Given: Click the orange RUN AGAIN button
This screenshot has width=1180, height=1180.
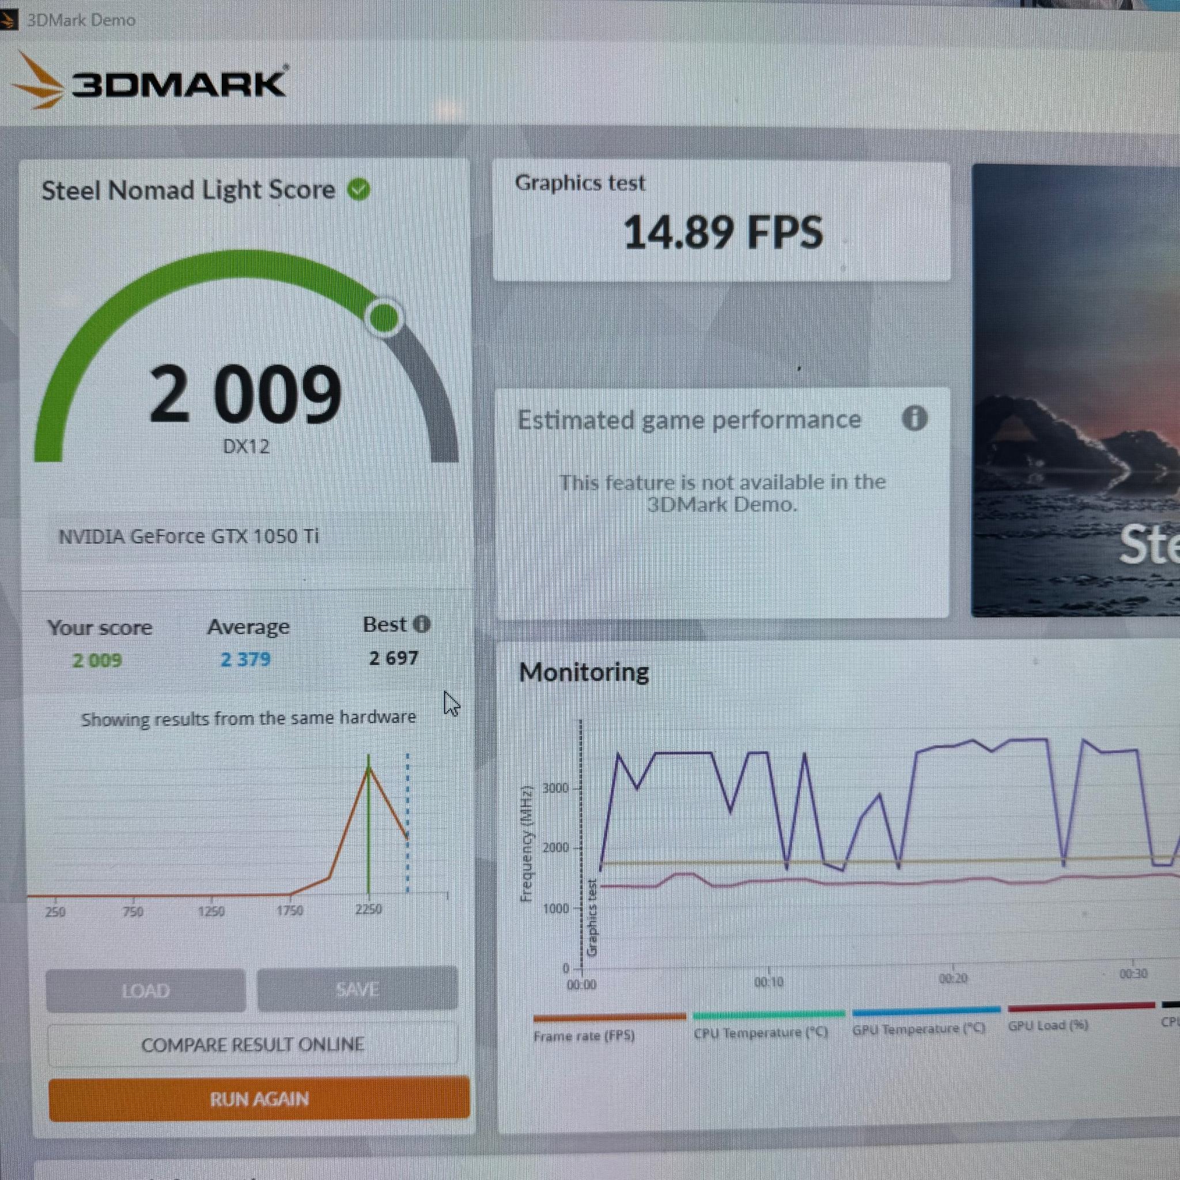Looking at the screenshot, I should click(259, 1099).
